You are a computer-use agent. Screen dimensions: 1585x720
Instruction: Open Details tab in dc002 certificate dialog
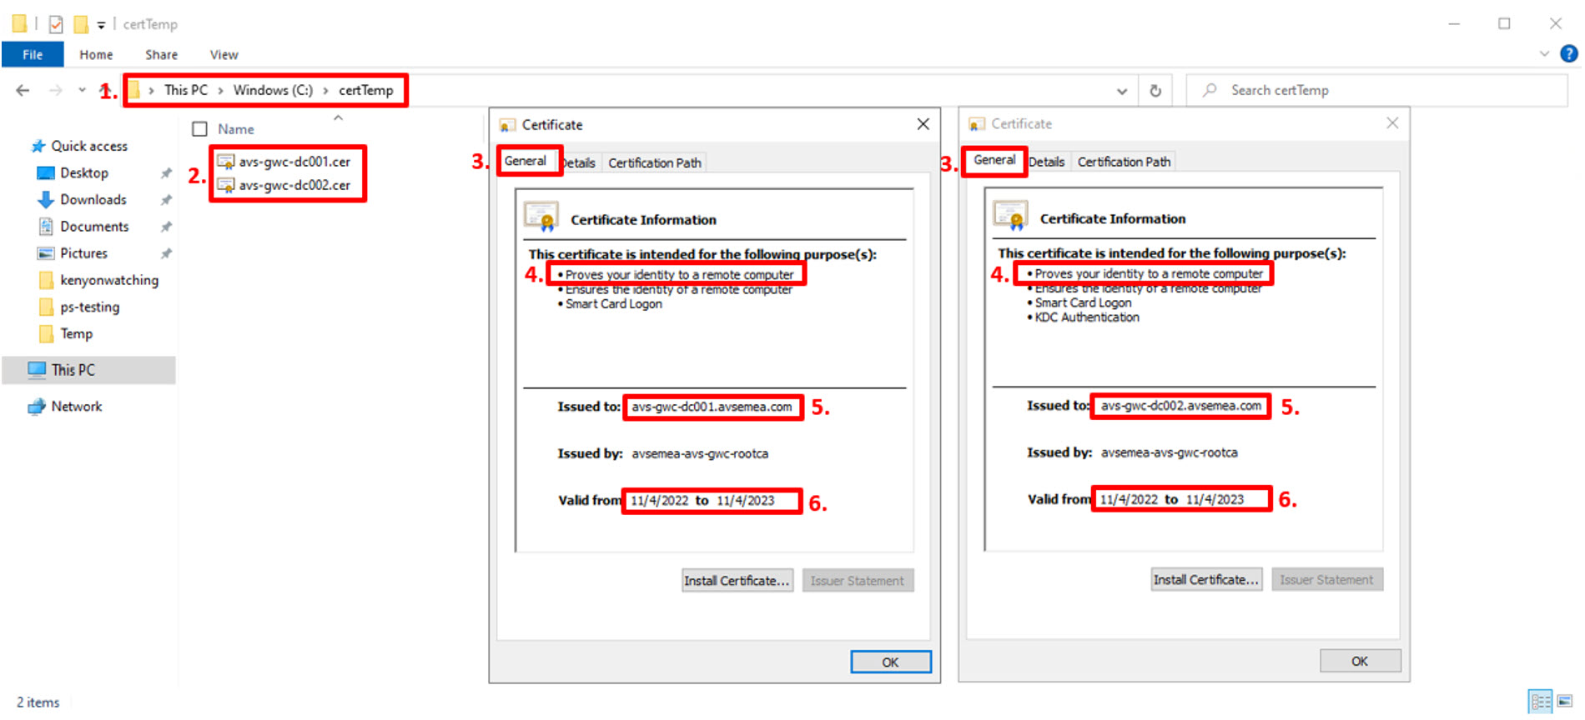coord(1047,162)
